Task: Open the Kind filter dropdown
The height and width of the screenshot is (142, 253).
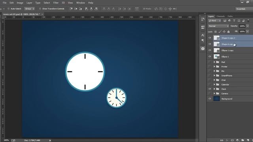Action: click(x=214, y=21)
